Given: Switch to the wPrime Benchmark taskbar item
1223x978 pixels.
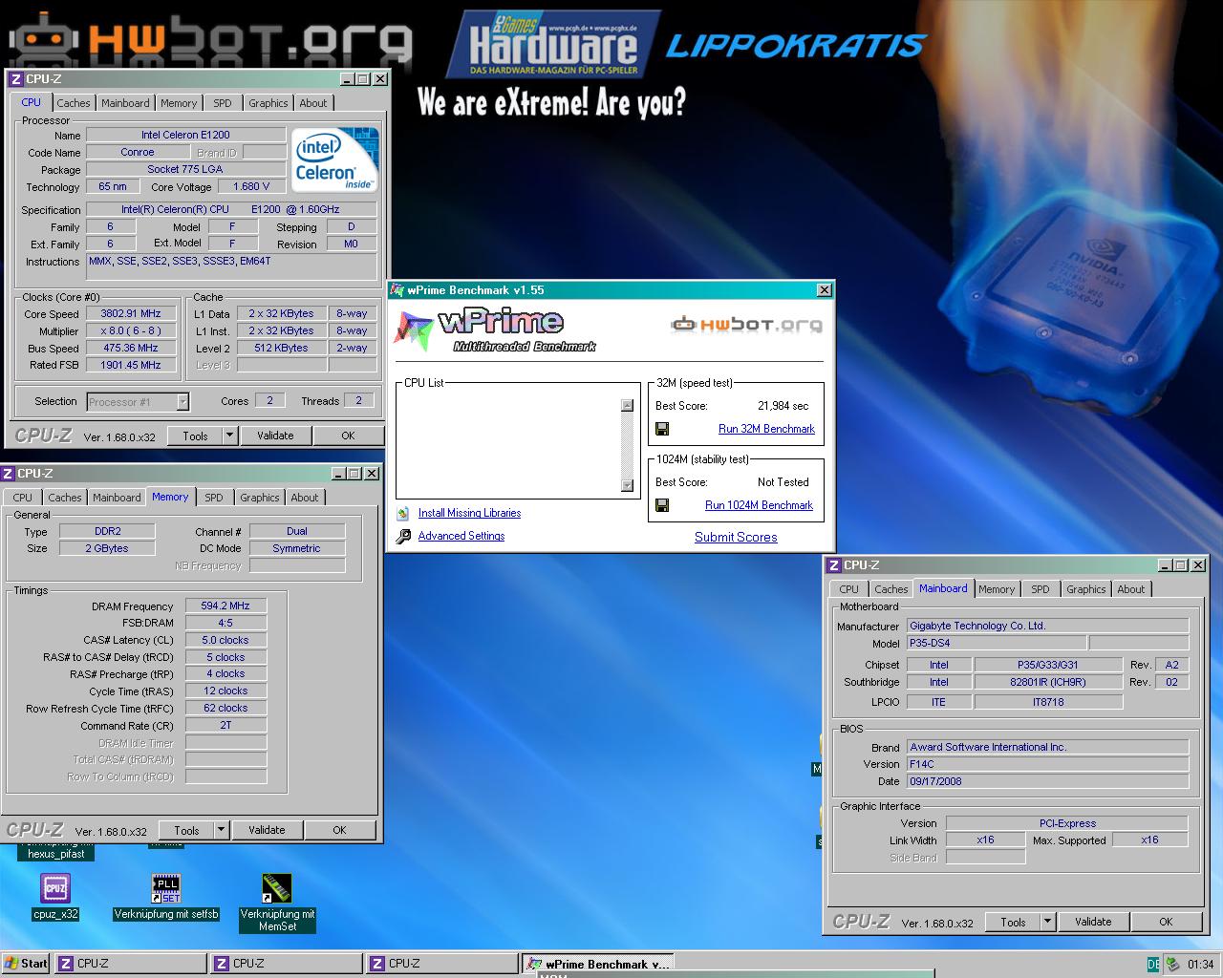Looking at the screenshot, I should pyautogui.click(x=598, y=964).
